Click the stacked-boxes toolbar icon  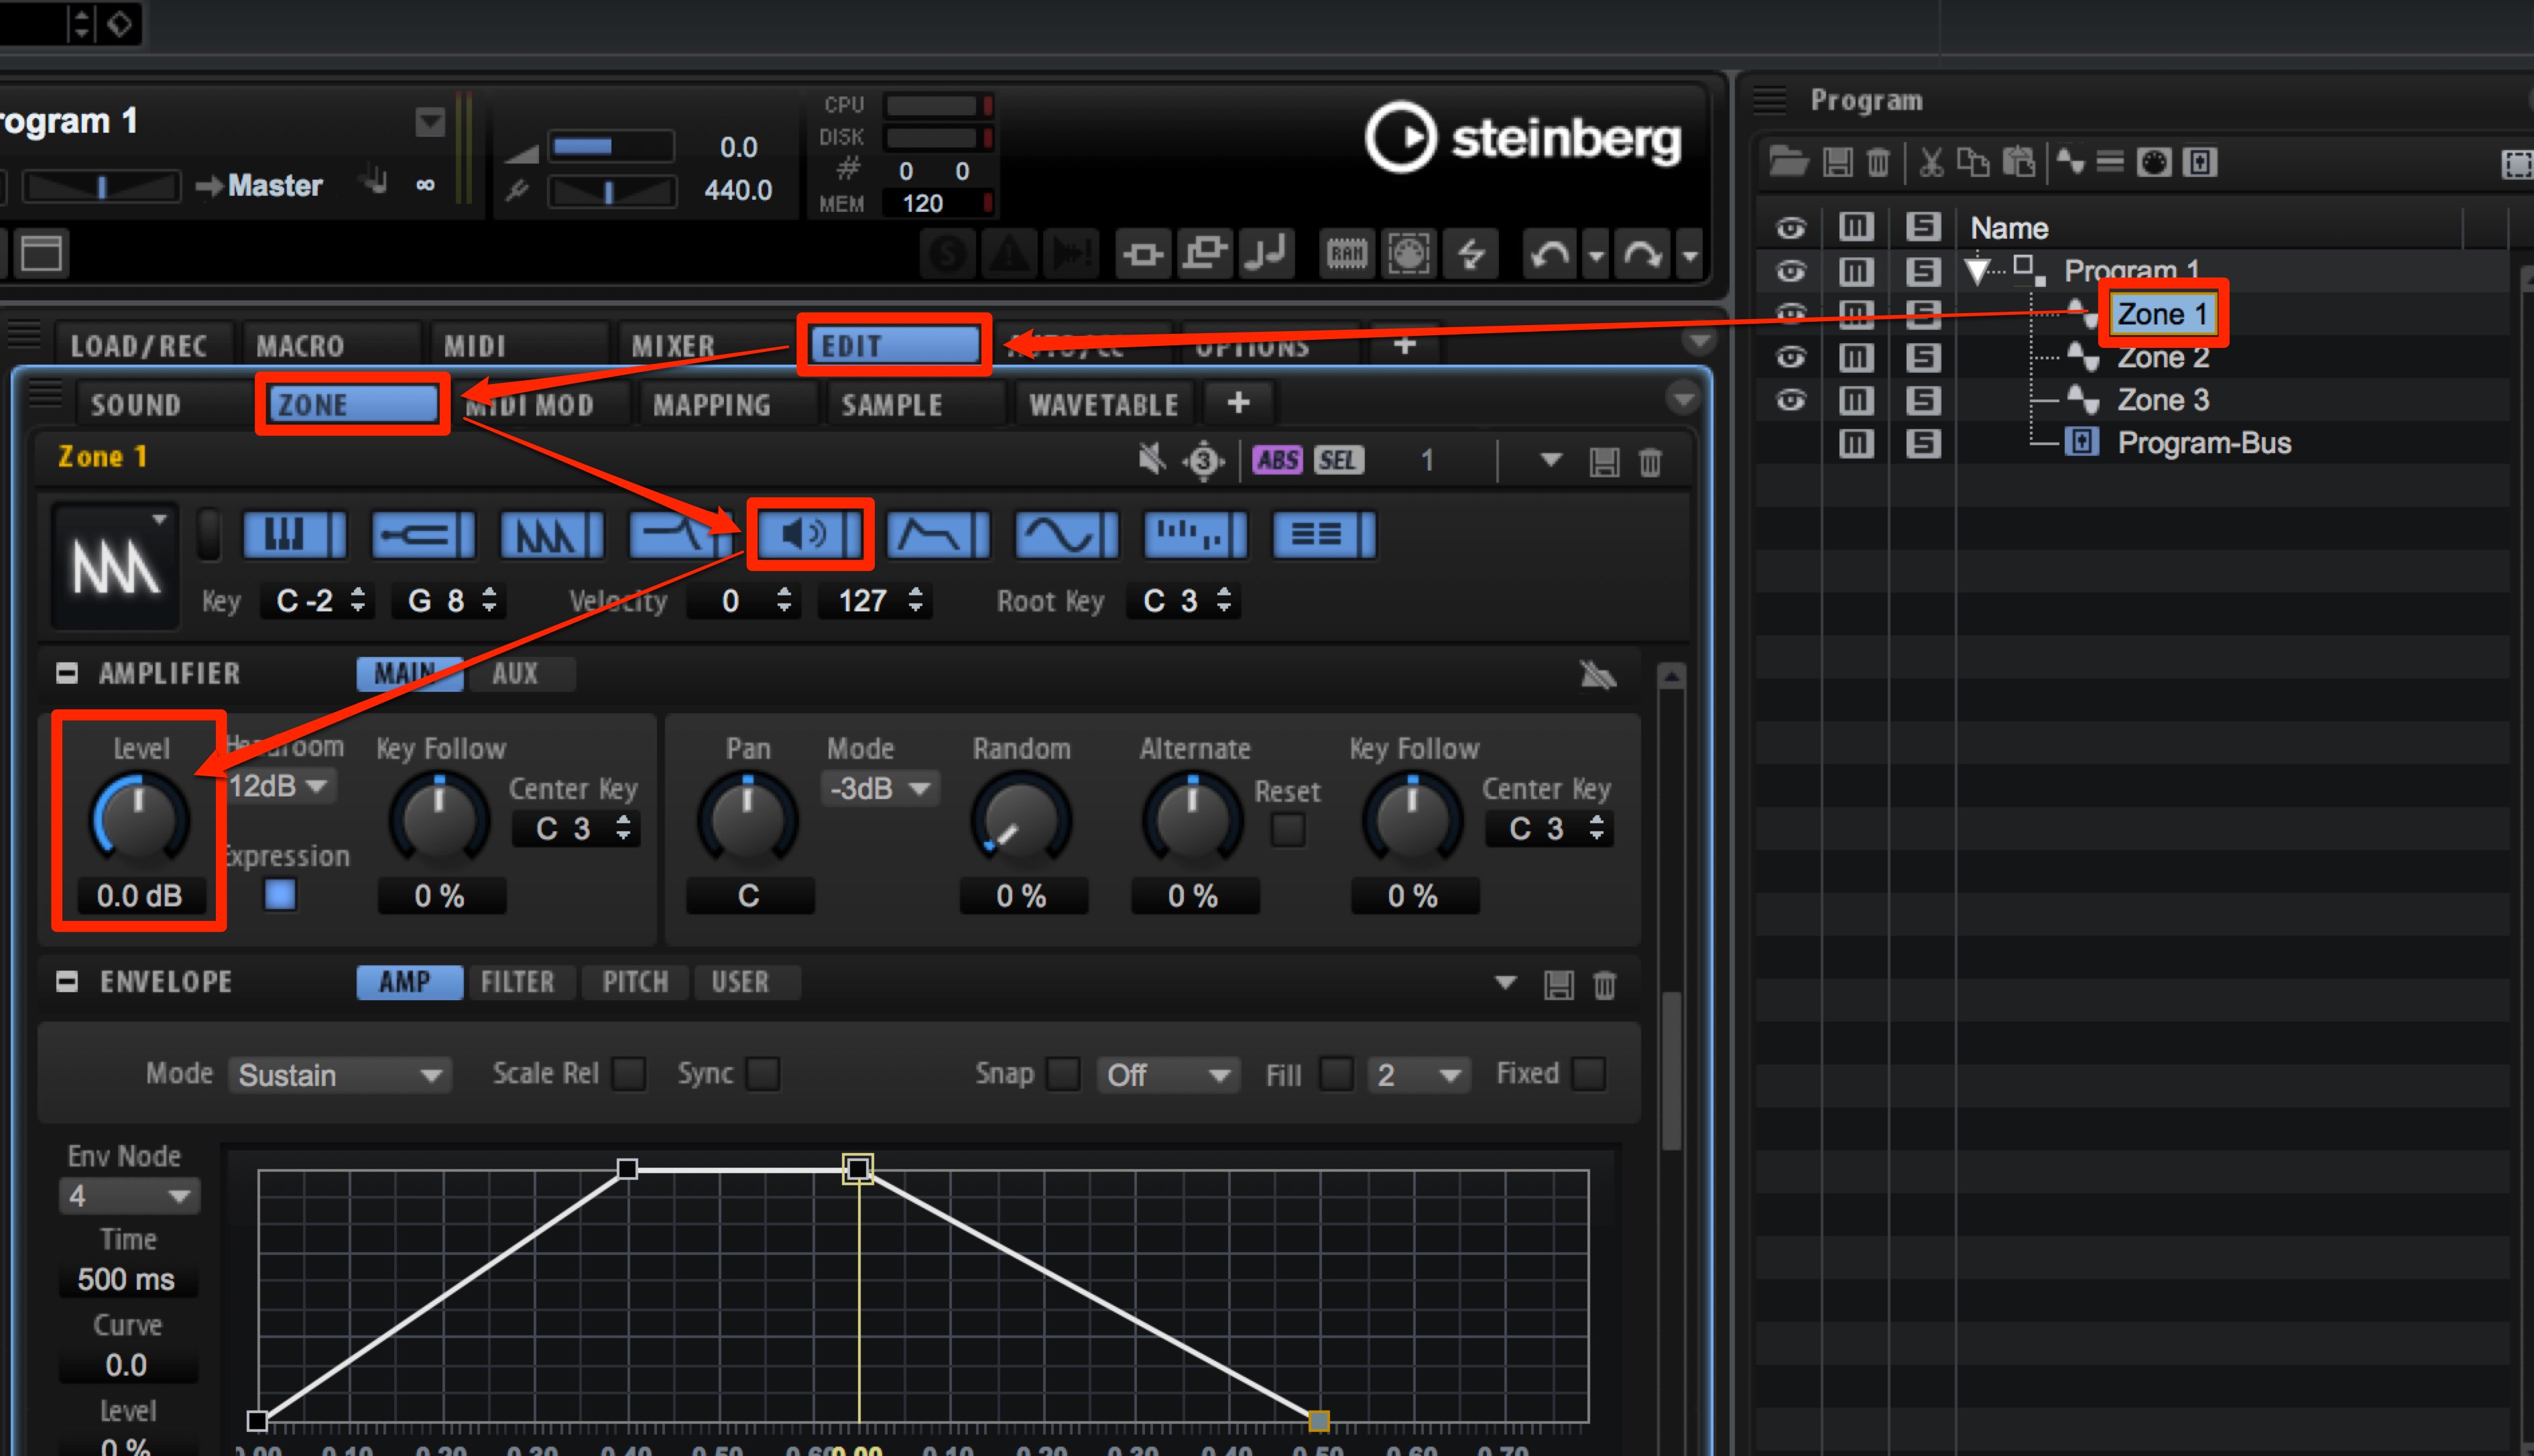(1205, 254)
